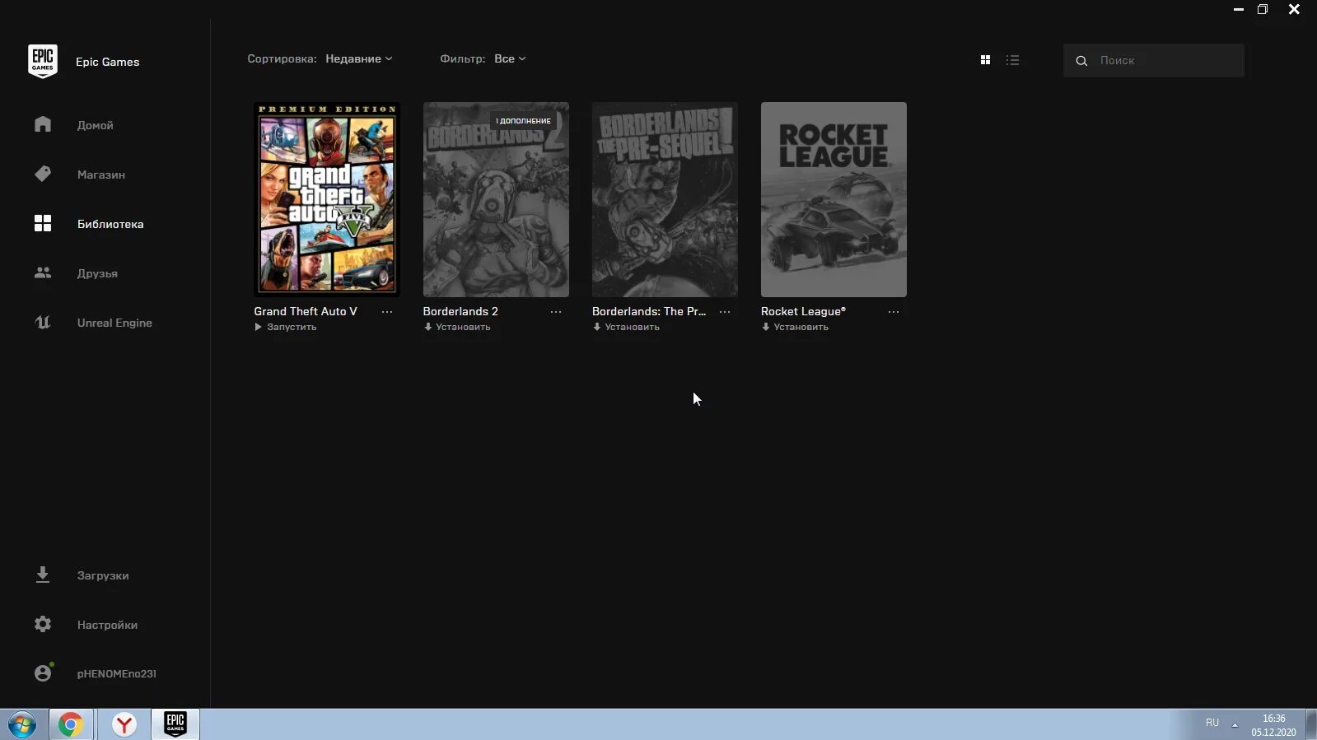Click the Rocket League title text

coord(803,311)
